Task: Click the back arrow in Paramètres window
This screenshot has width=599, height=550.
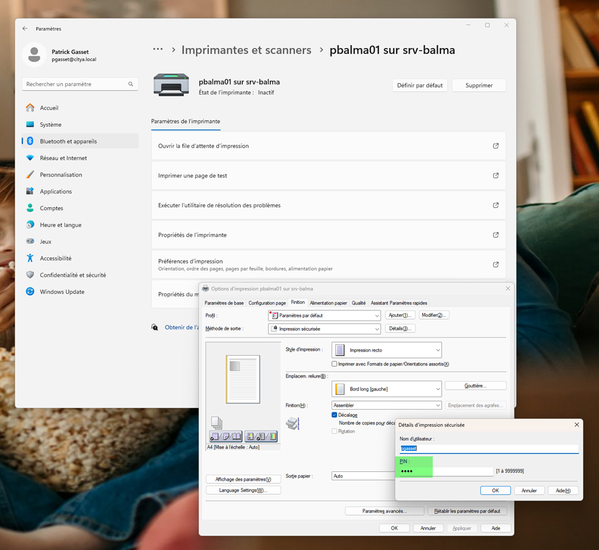Action: click(25, 29)
